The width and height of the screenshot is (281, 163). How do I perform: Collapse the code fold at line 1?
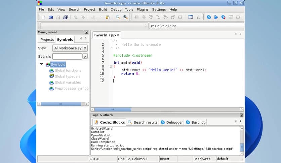pos(111,41)
